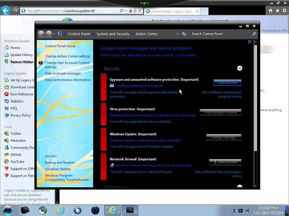This screenshot has width=289, height=216.
Task: Open Windows Program Compatibility Troubleshooter link
Action: 67,178
